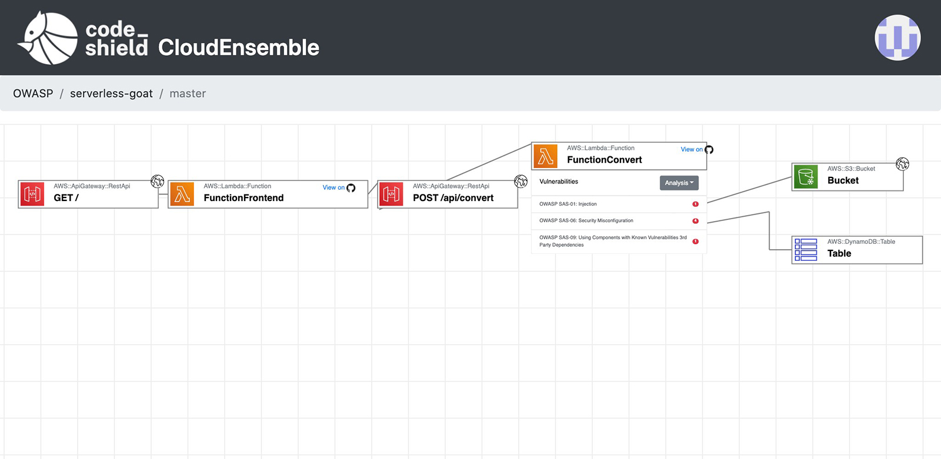This screenshot has height=459, width=941.
Task: Select OWASP SAS-06: Security Misconfiguration row
Action: point(619,221)
